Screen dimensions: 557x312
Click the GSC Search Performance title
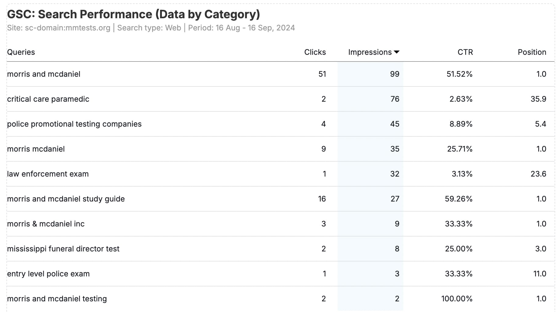click(133, 14)
